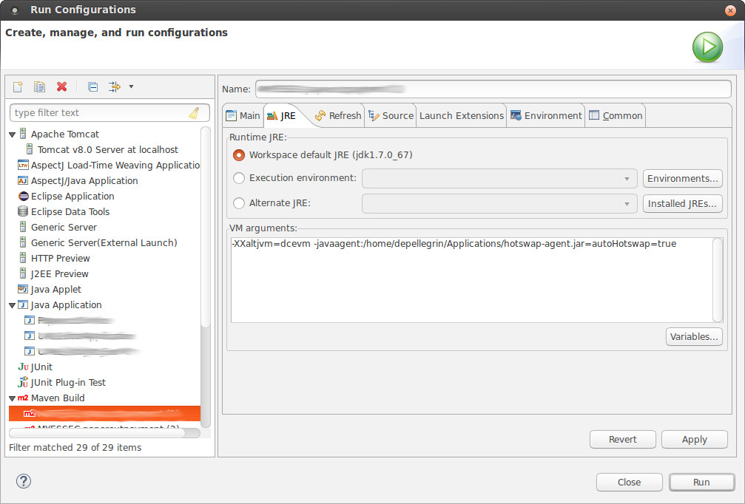Click the Eclipse Data Tools database icon

click(x=23, y=211)
